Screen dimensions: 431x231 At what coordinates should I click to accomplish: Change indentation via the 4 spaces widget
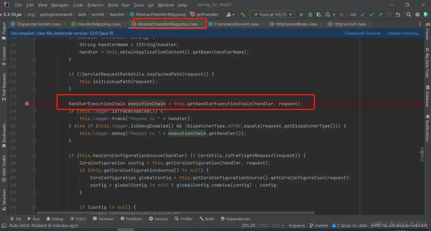(297, 225)
